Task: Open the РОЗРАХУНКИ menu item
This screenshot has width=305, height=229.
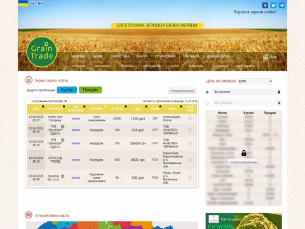Action: tap(165, 56)
